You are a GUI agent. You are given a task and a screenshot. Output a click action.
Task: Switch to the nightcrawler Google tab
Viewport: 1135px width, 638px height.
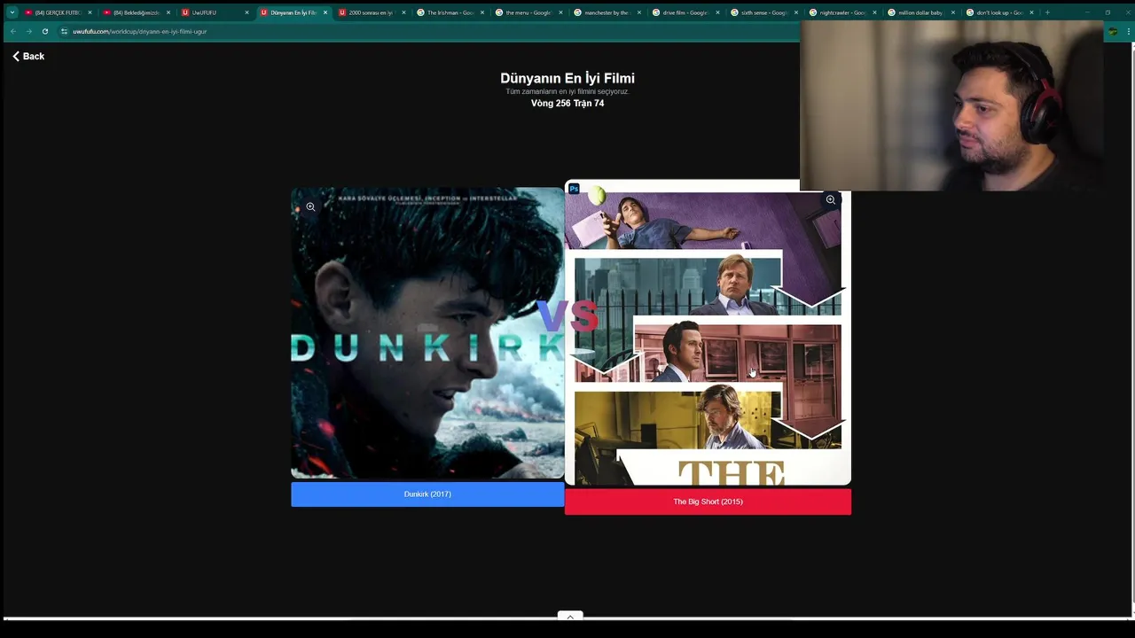840,12
